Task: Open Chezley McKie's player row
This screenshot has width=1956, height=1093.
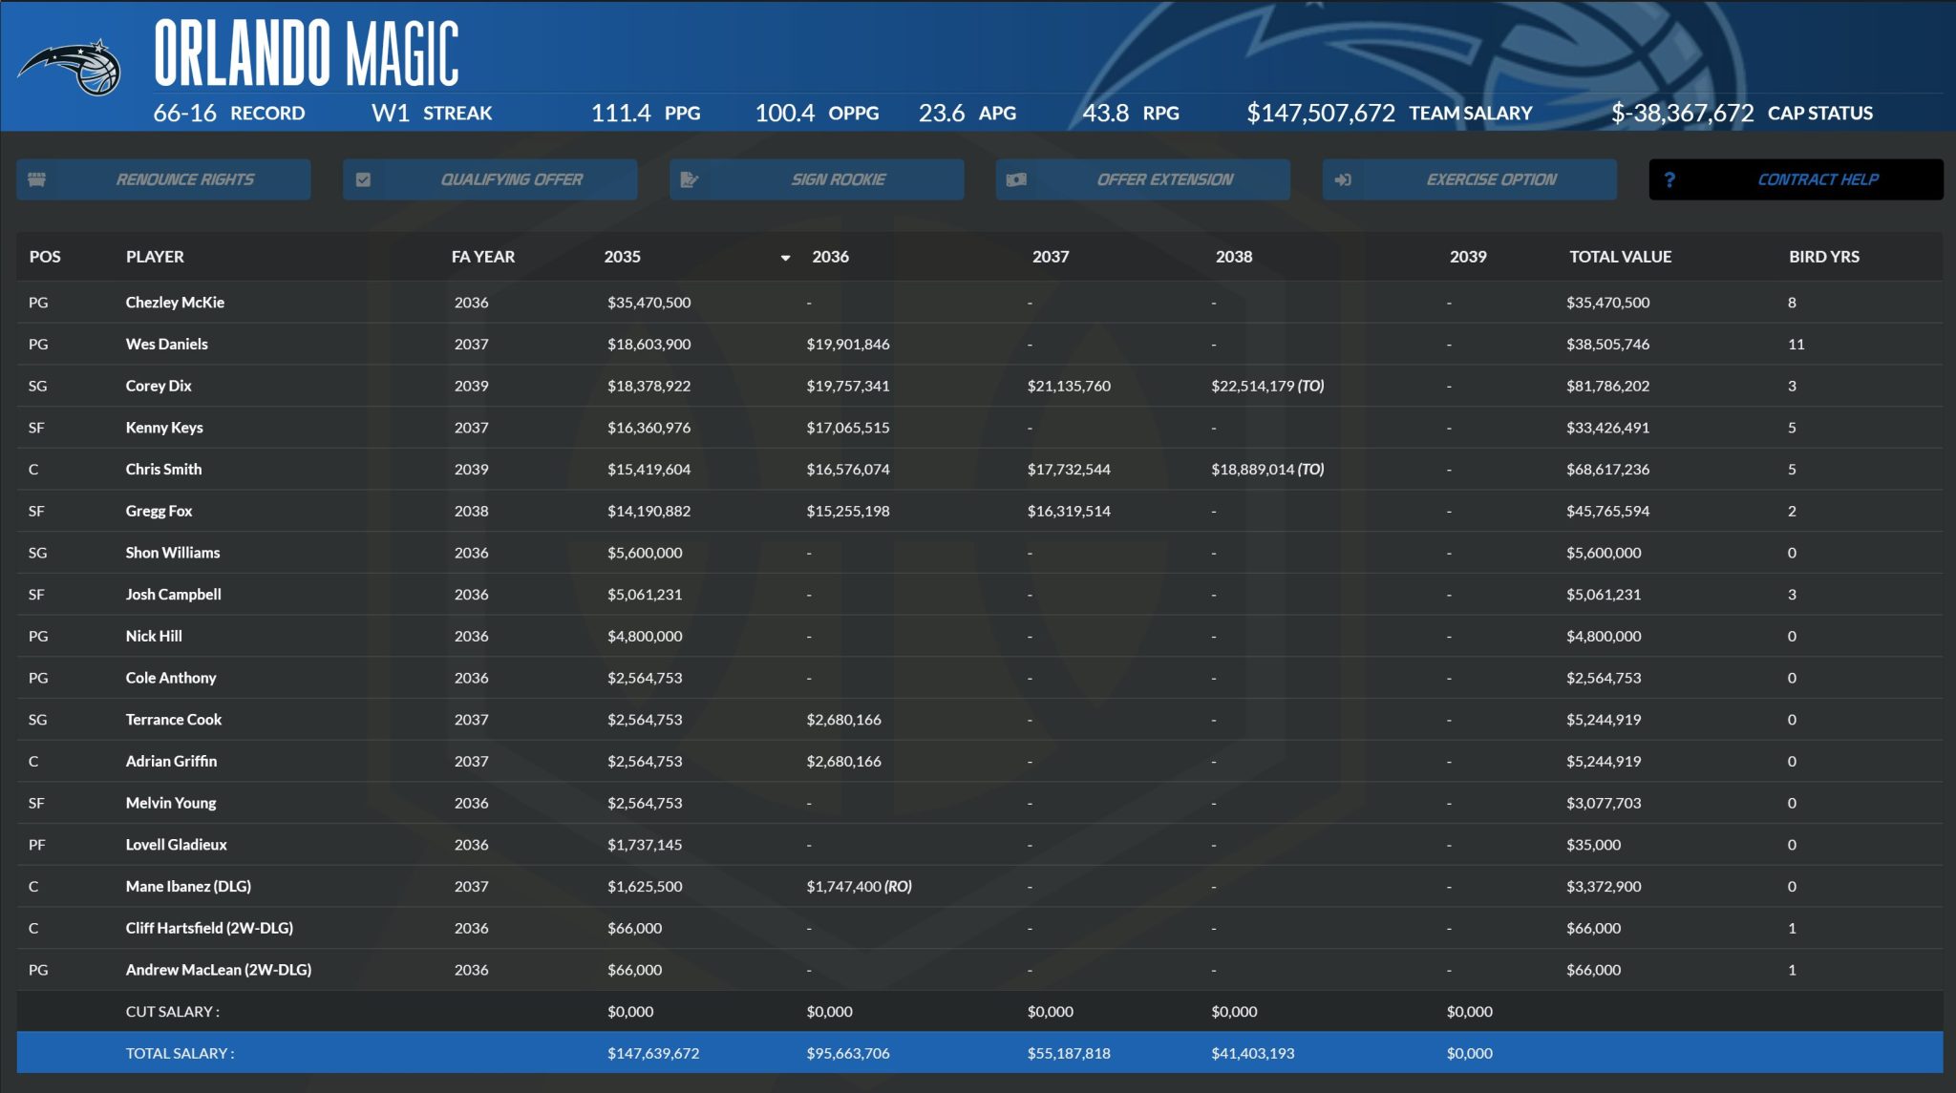Action: pos(175,303)
